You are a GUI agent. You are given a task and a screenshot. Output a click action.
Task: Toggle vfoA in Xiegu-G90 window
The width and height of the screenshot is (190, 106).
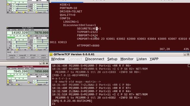pos(30,74)
